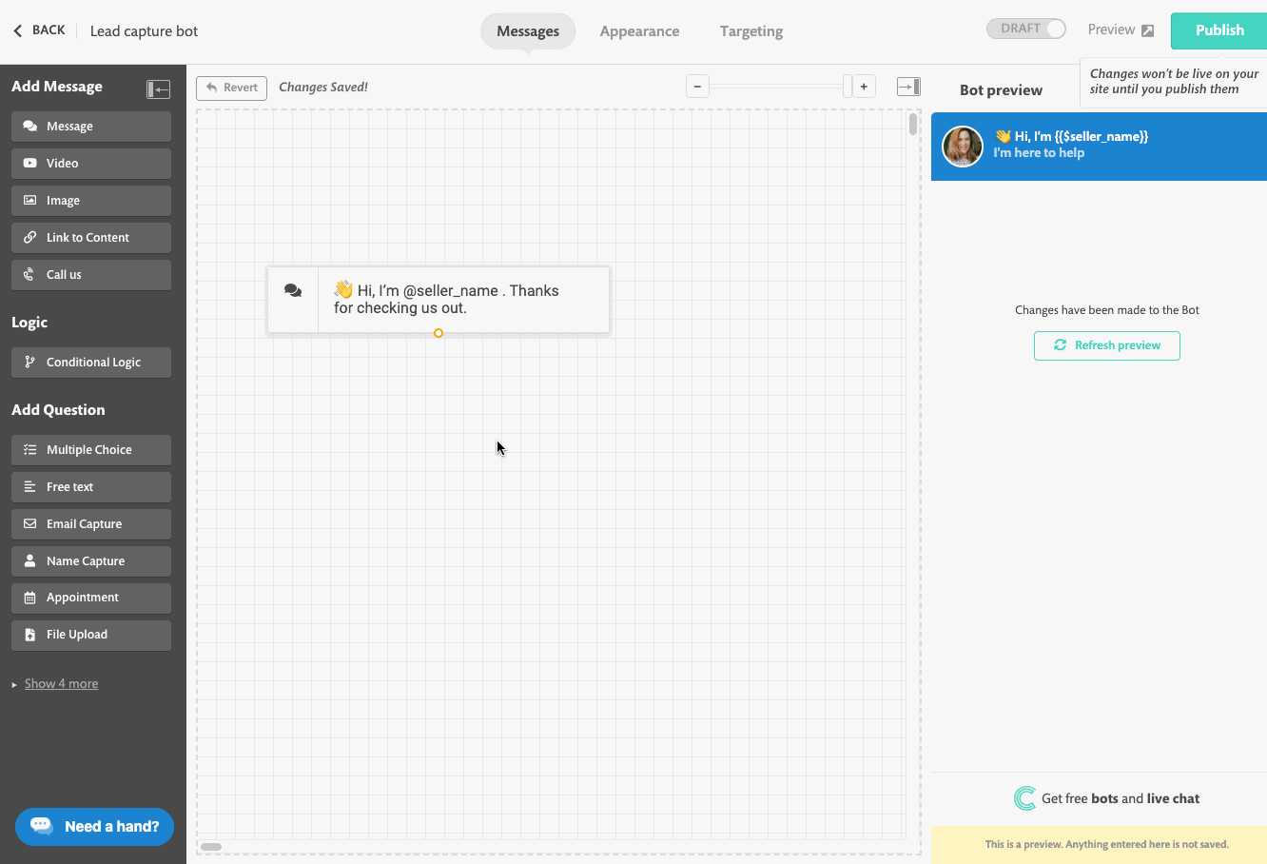Select the welcome message node on canvas

pos(447,299)
